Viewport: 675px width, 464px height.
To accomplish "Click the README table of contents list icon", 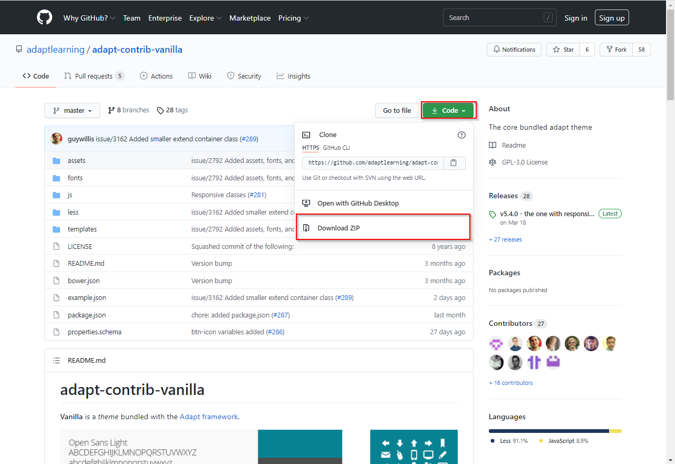I will point(56,361).
